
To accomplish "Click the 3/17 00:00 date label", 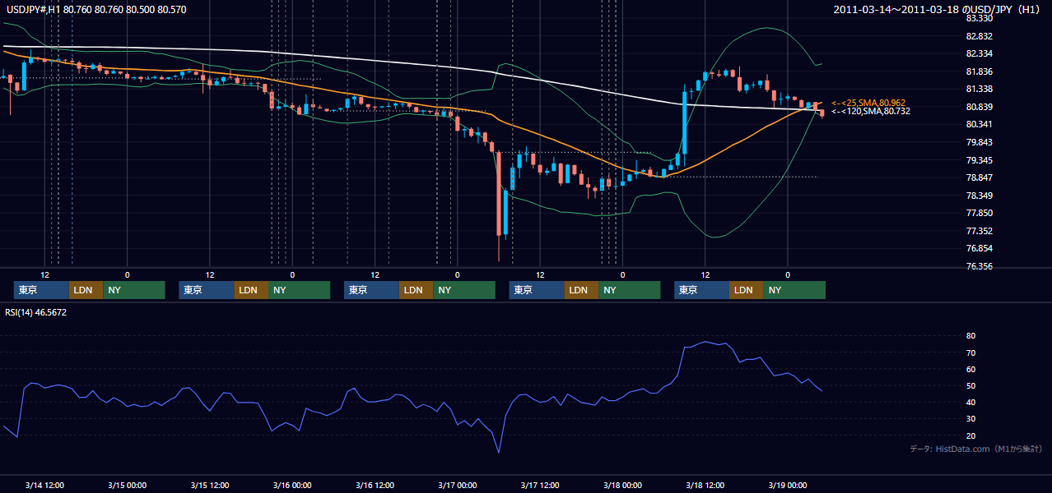I will pyautogui.click(x=457, y=485).
